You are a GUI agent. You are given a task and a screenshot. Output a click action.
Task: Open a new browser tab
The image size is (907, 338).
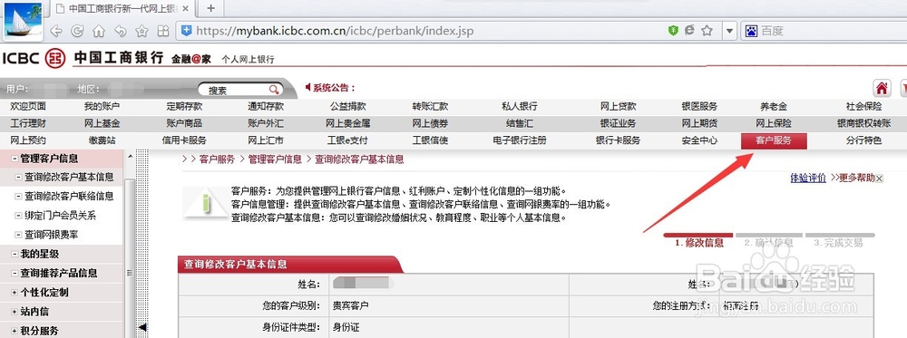[210, 8]
